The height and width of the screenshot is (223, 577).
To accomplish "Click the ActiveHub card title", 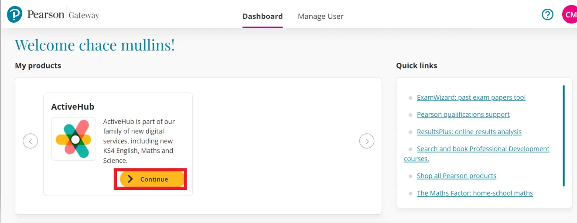I will tap(73, 107).
